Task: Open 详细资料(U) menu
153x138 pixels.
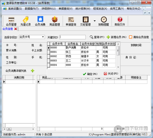Action: coord(48,9)
